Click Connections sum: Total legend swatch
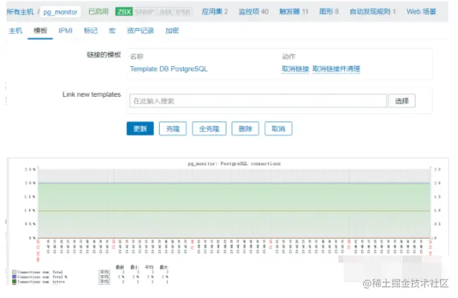 click(14, 272)
